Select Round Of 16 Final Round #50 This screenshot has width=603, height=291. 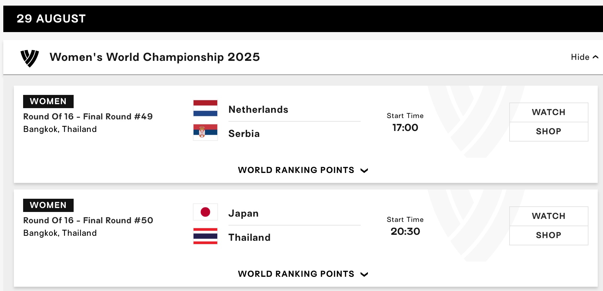(88, 221)
